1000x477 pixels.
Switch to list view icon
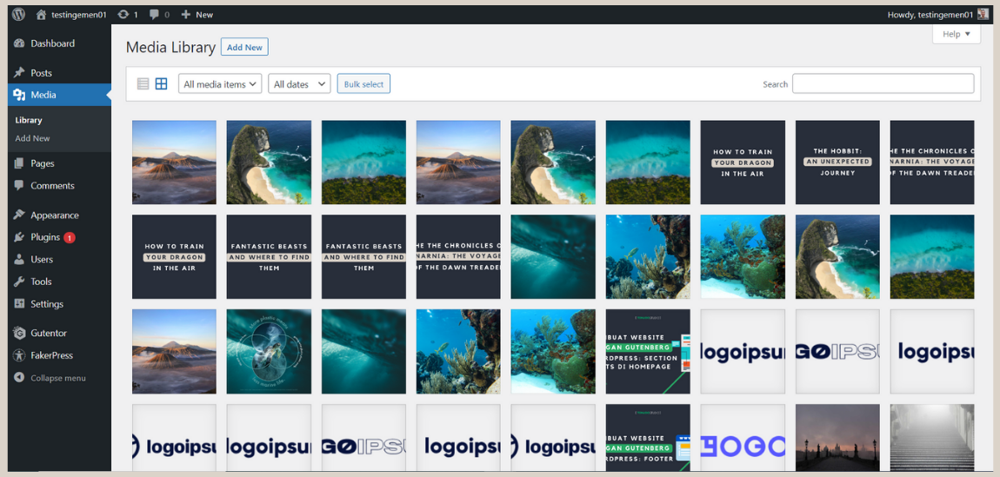pyautogui.click(x=143, y=83)
